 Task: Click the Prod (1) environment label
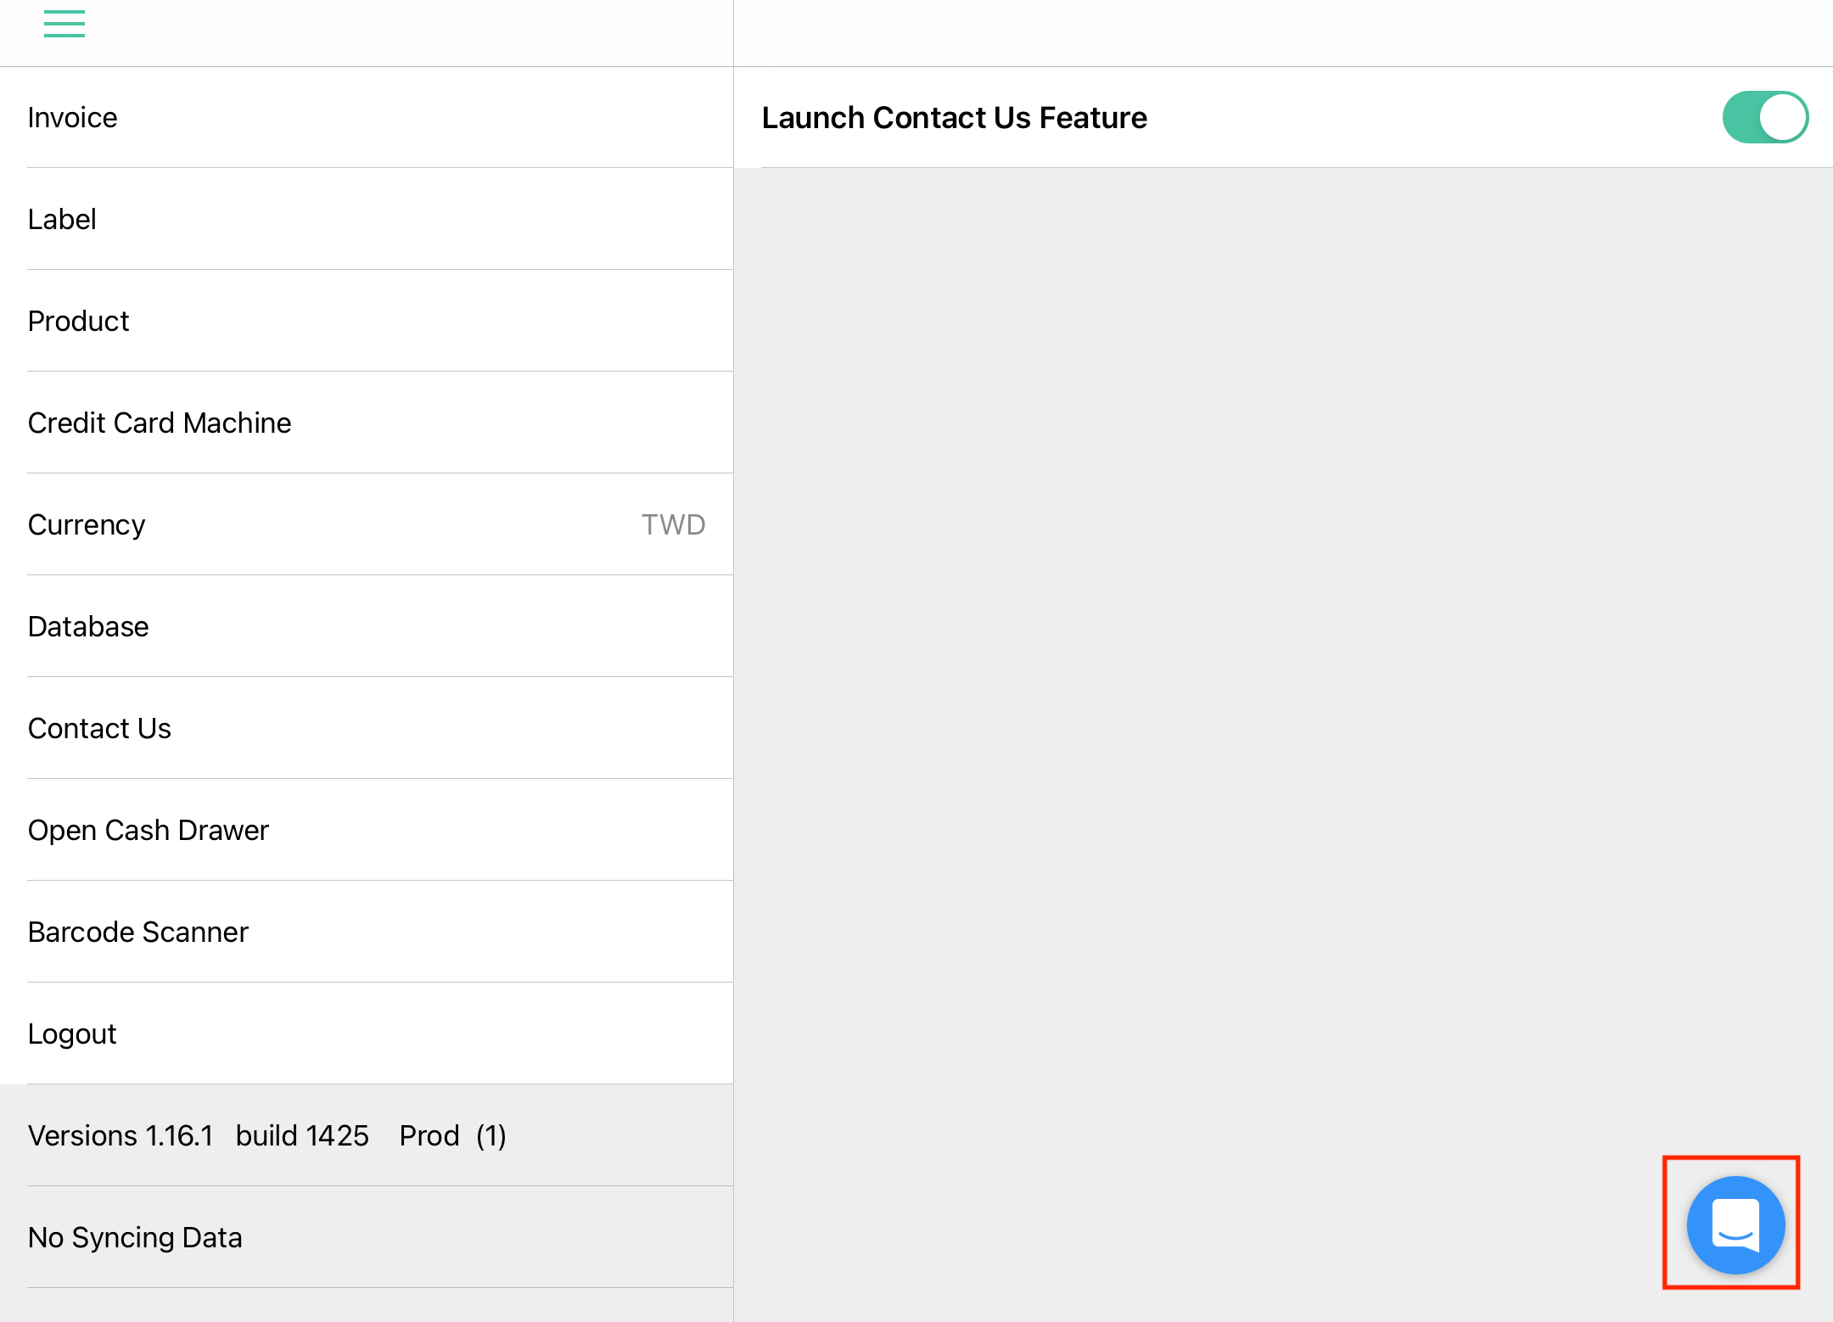(x=452, y=1135)
